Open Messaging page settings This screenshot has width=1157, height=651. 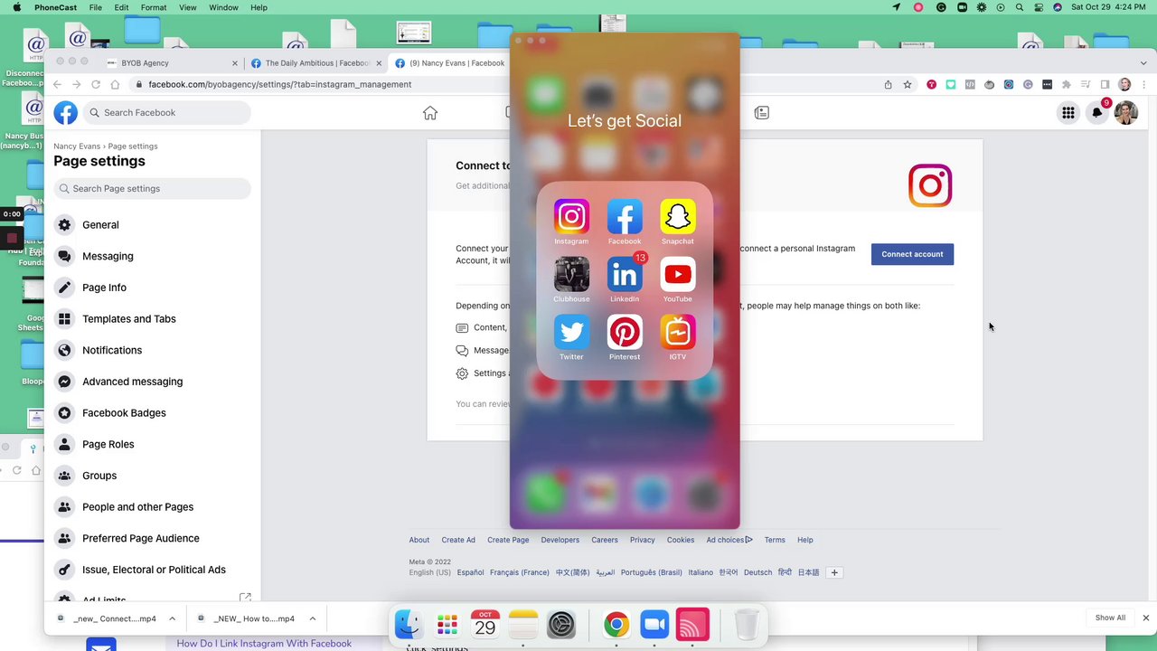tap(152, 256)
